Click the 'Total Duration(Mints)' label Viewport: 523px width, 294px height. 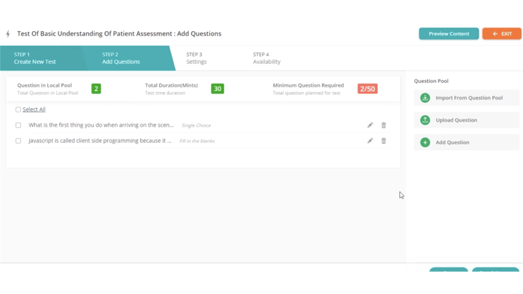point(171,85)
